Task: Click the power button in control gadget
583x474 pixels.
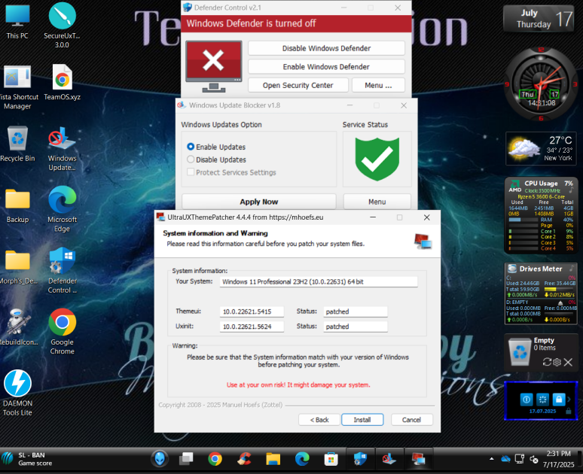Action: point(526,400)
